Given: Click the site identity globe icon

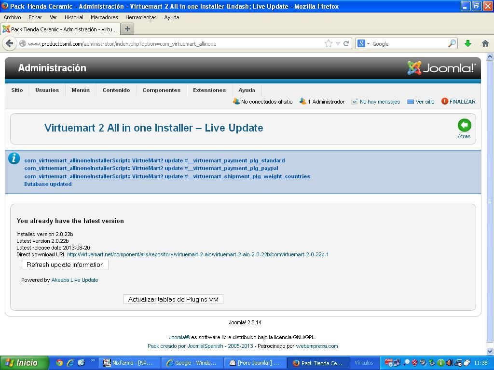Looking at the screenshot, I should tap(23, 43).
